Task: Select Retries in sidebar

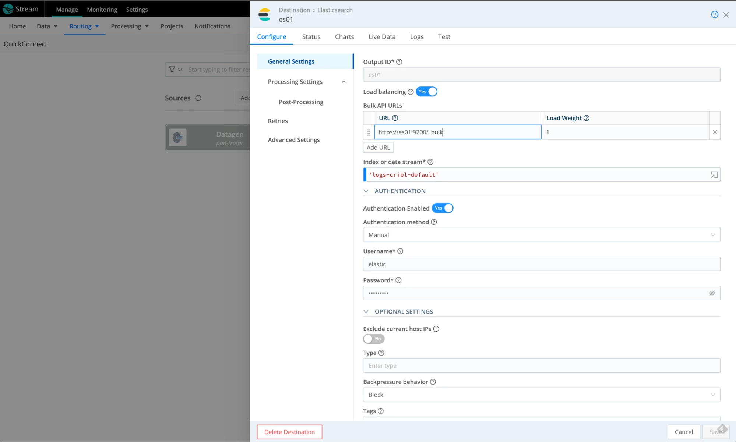Action: pos(278,121)
